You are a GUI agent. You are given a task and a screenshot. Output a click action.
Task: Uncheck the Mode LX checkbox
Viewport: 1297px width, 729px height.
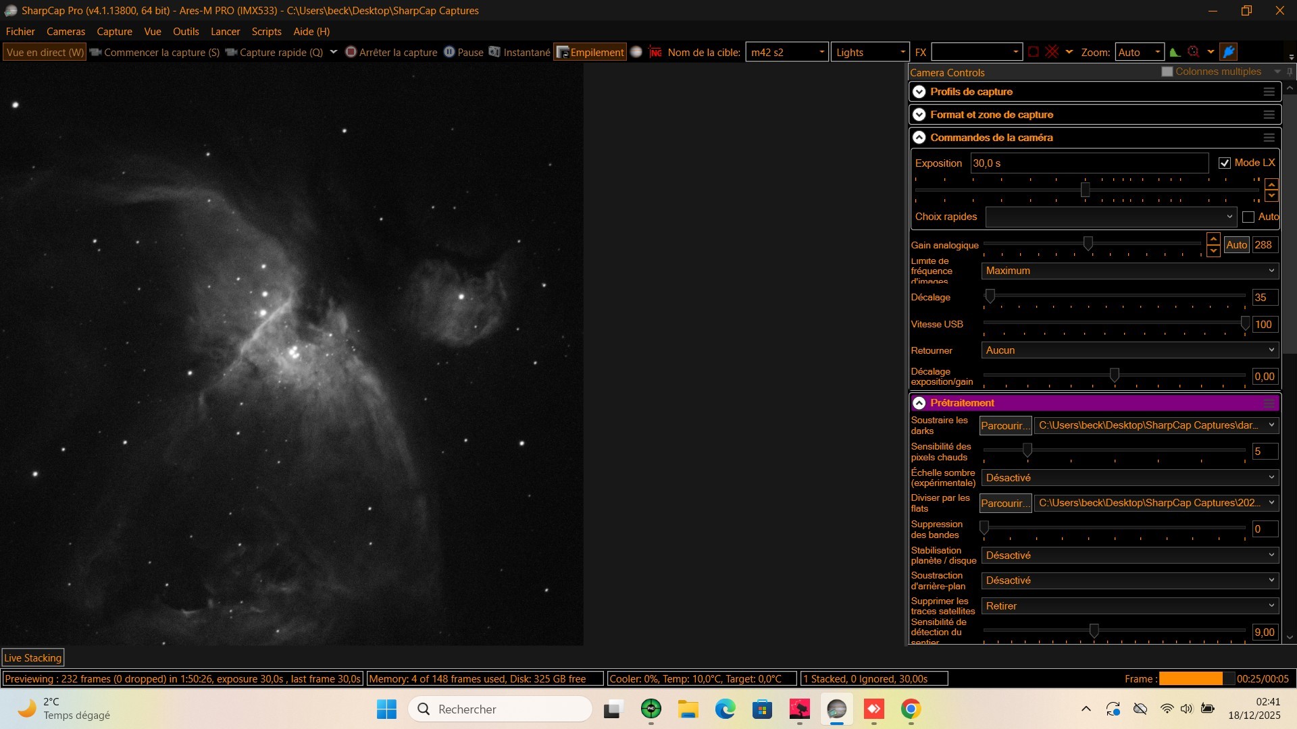(x=1224, y=163)
